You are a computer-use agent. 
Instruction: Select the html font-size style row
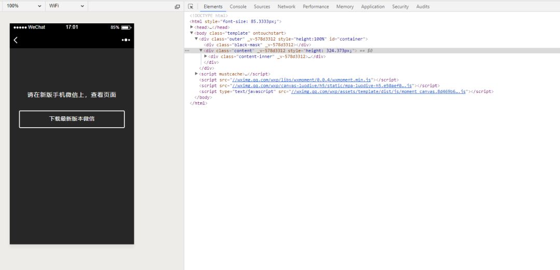235,21
